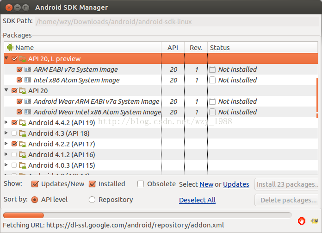Click the Updates link
The image size is (322, 233).
(x=236, y=184)
